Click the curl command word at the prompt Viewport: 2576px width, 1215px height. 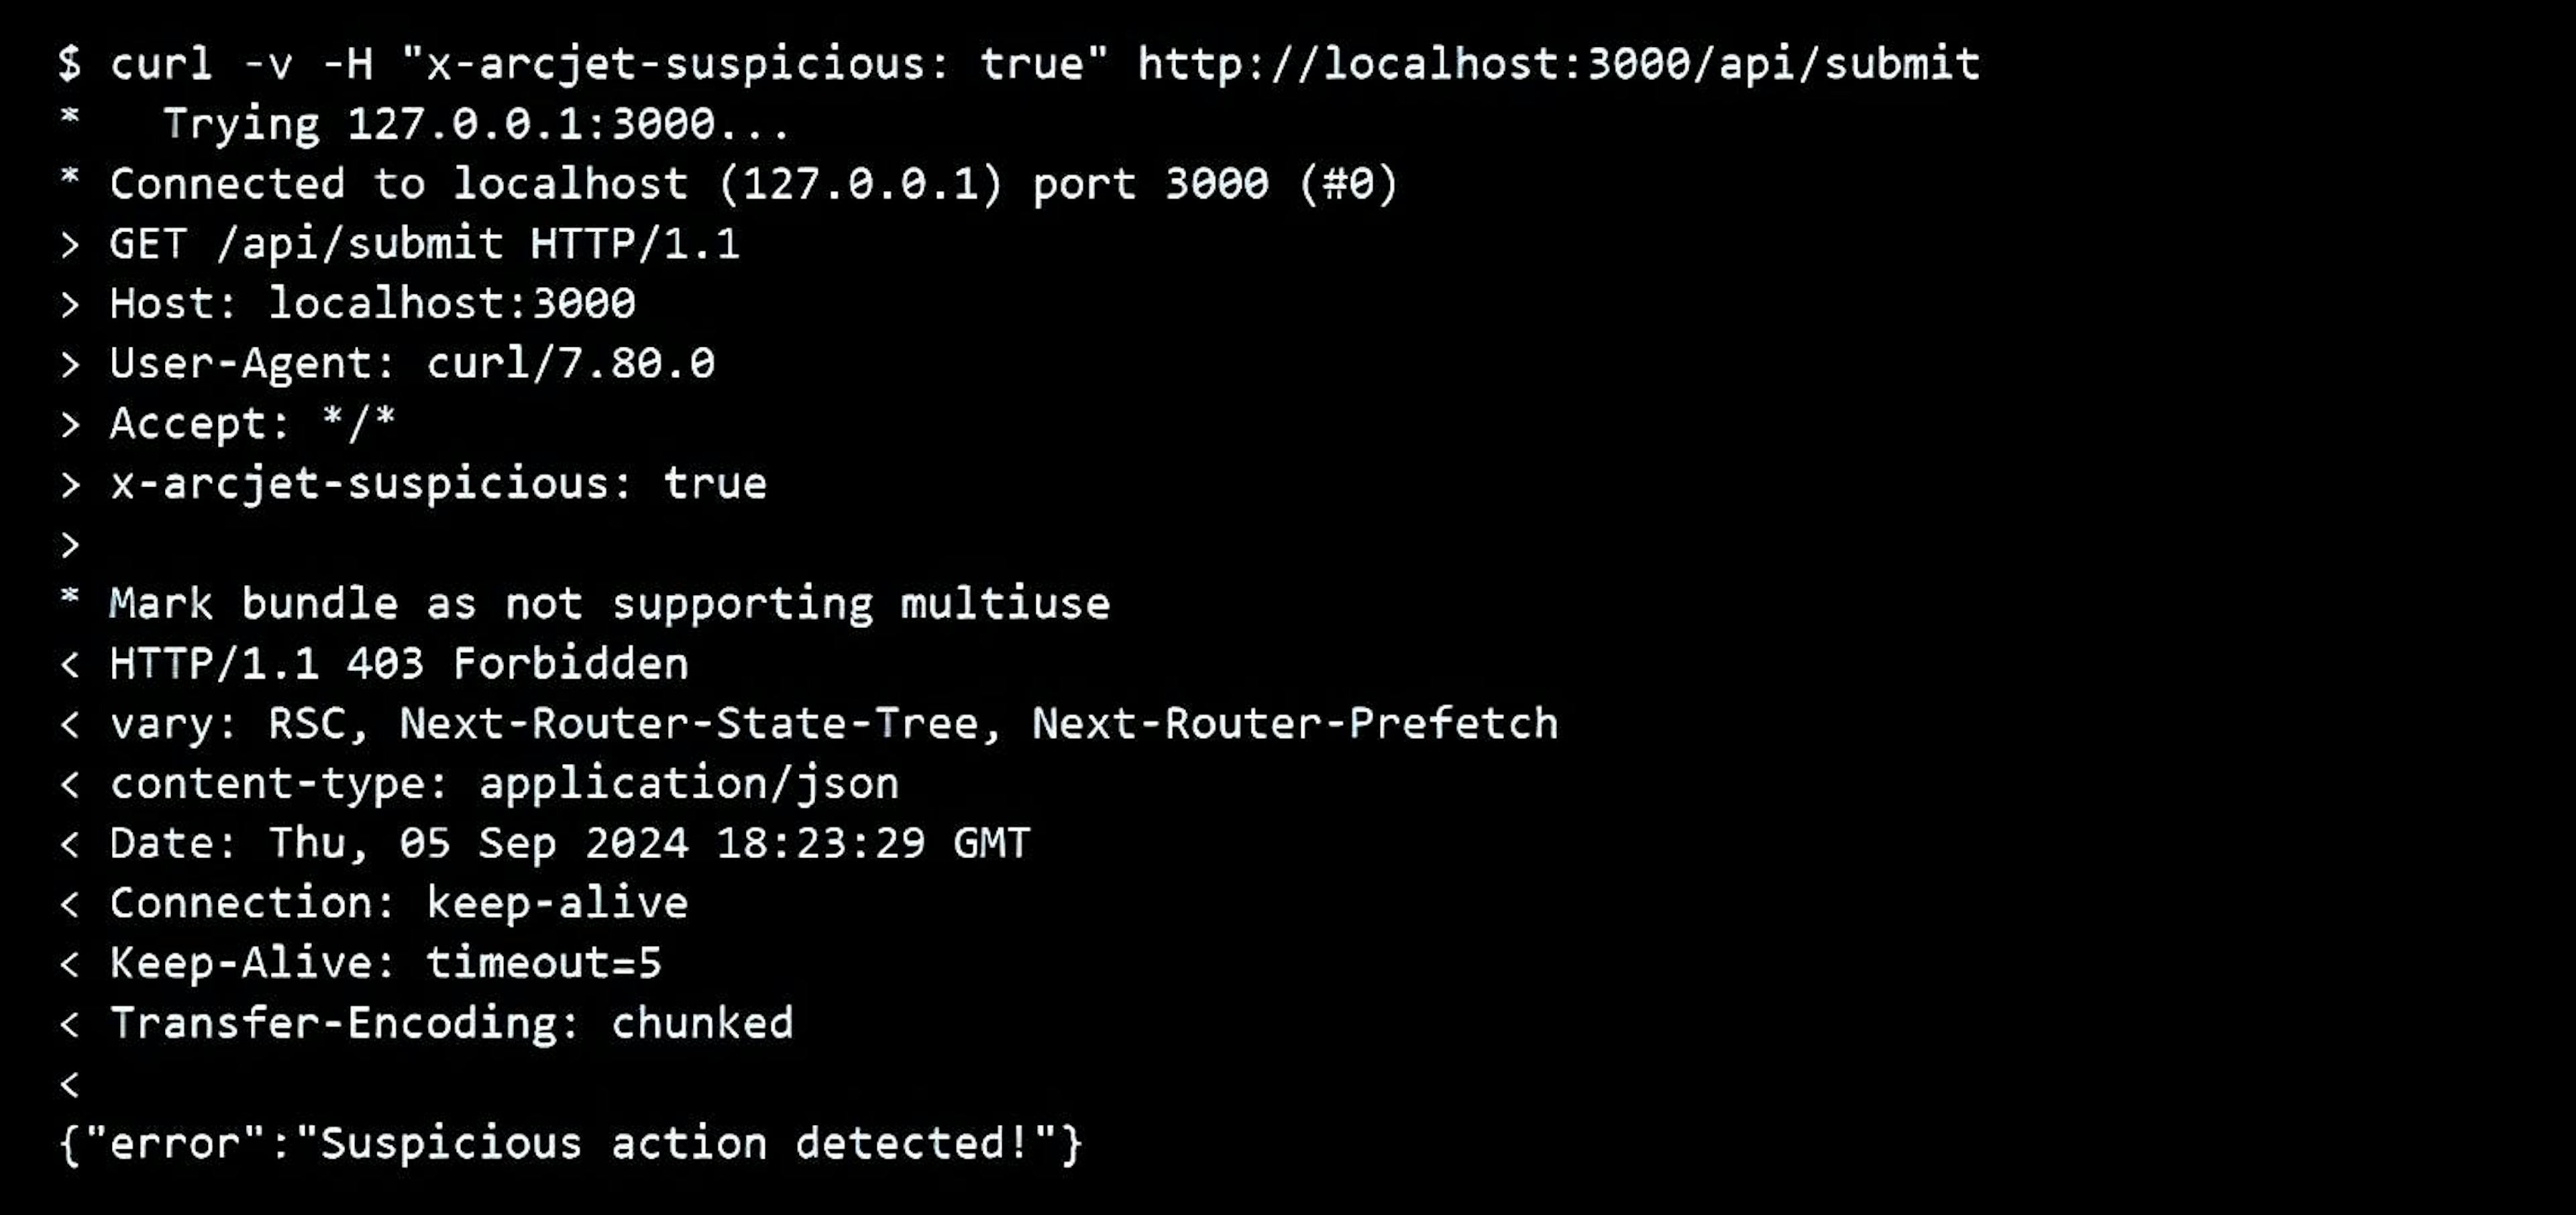click(x=161, y=64)
